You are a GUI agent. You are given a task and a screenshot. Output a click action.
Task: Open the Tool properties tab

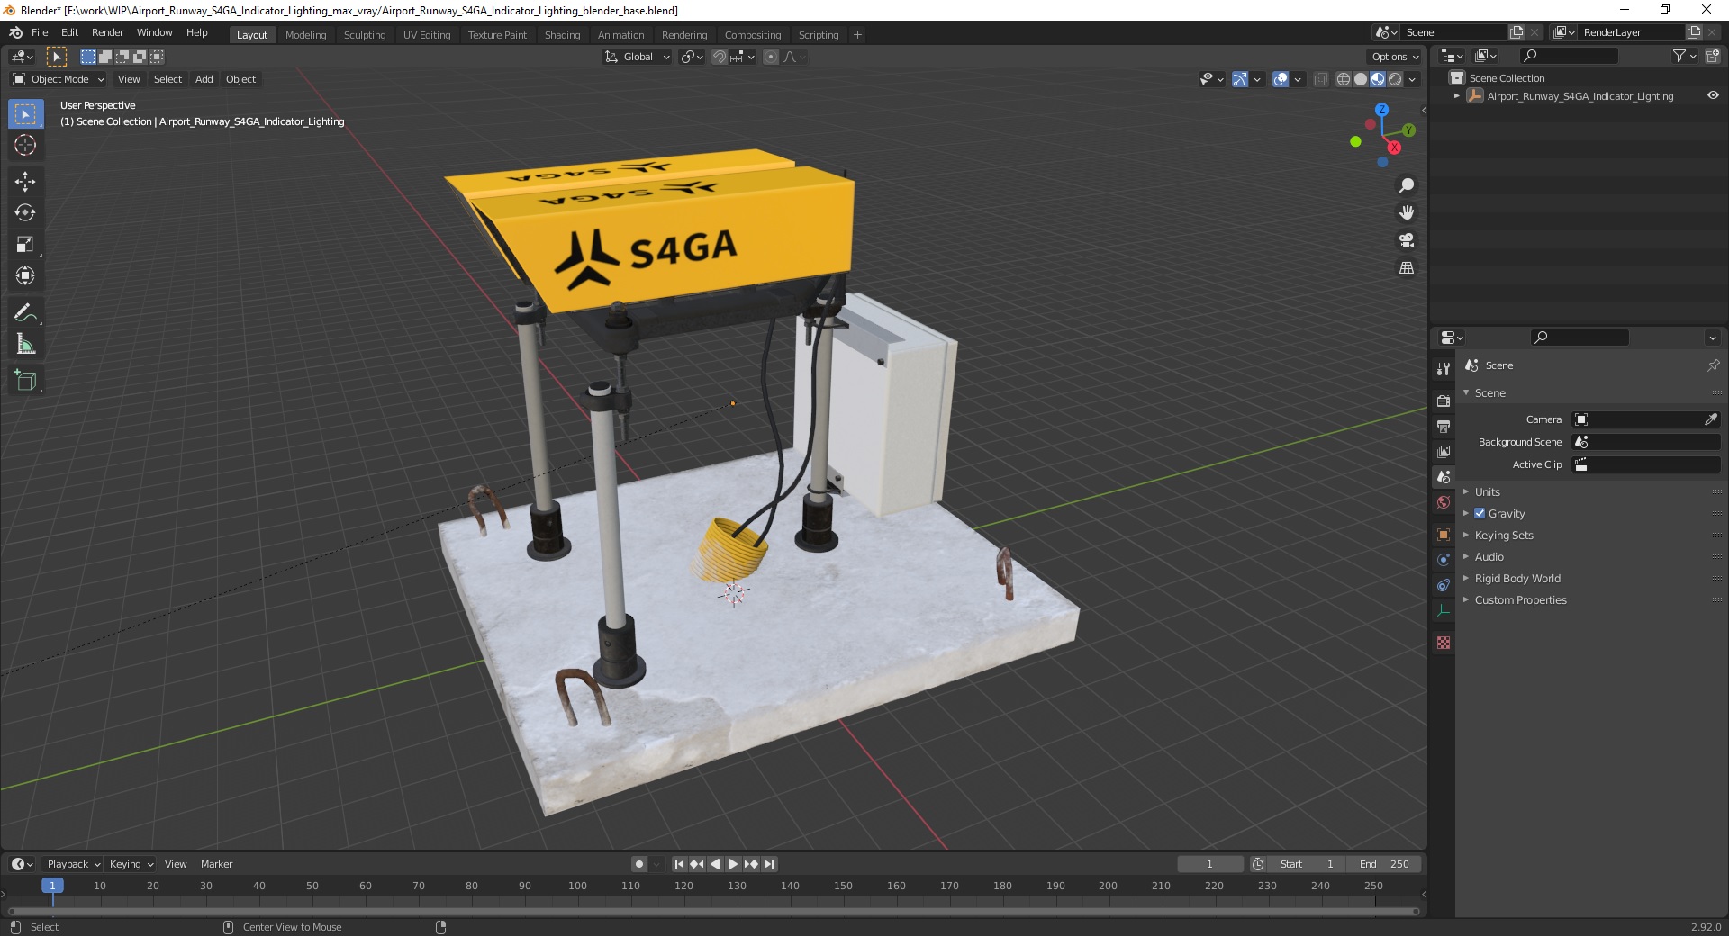pyautogui.click(x=1444, y=369)
